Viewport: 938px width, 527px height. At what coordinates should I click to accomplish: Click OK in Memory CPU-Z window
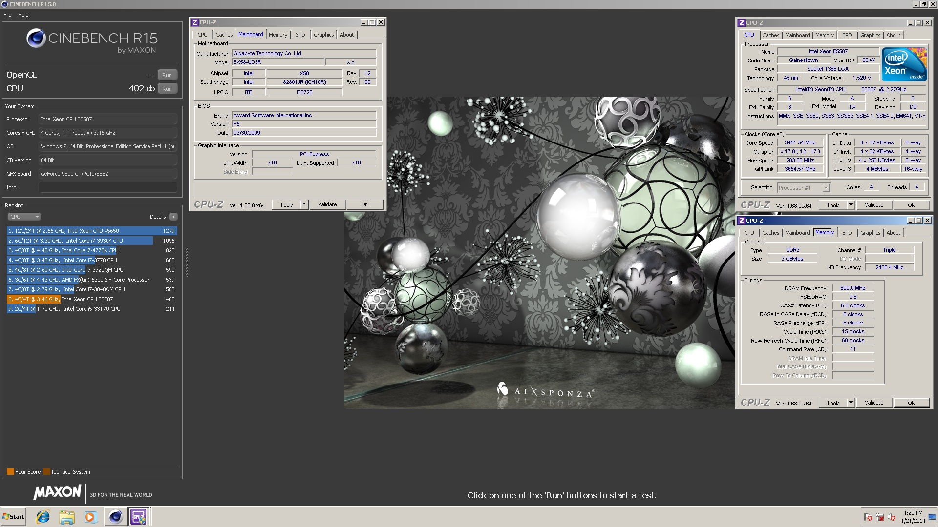[911, 403]
